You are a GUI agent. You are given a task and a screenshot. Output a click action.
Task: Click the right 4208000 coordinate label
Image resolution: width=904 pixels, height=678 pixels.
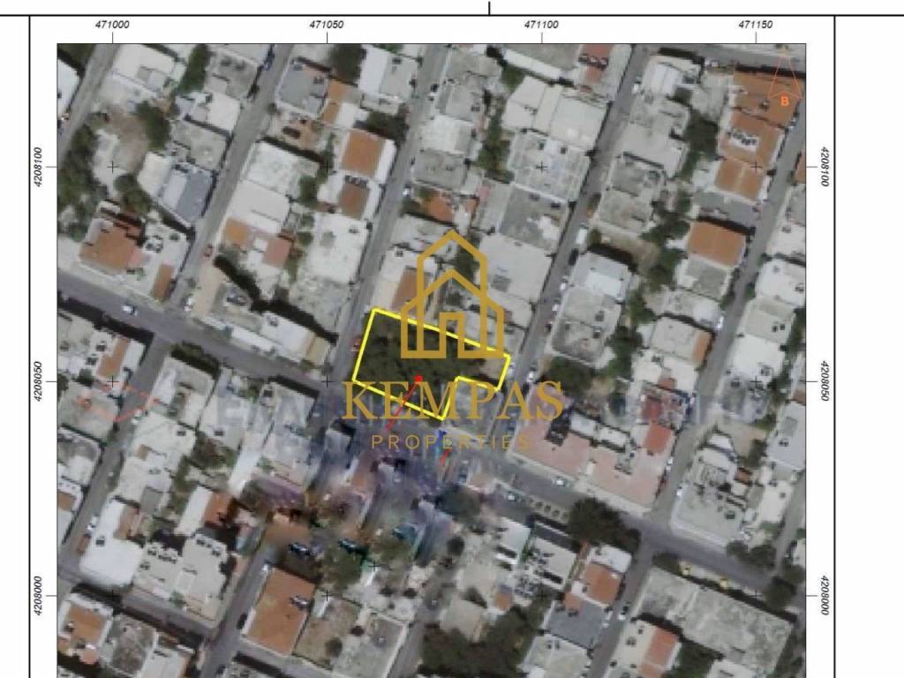point(824,596)
